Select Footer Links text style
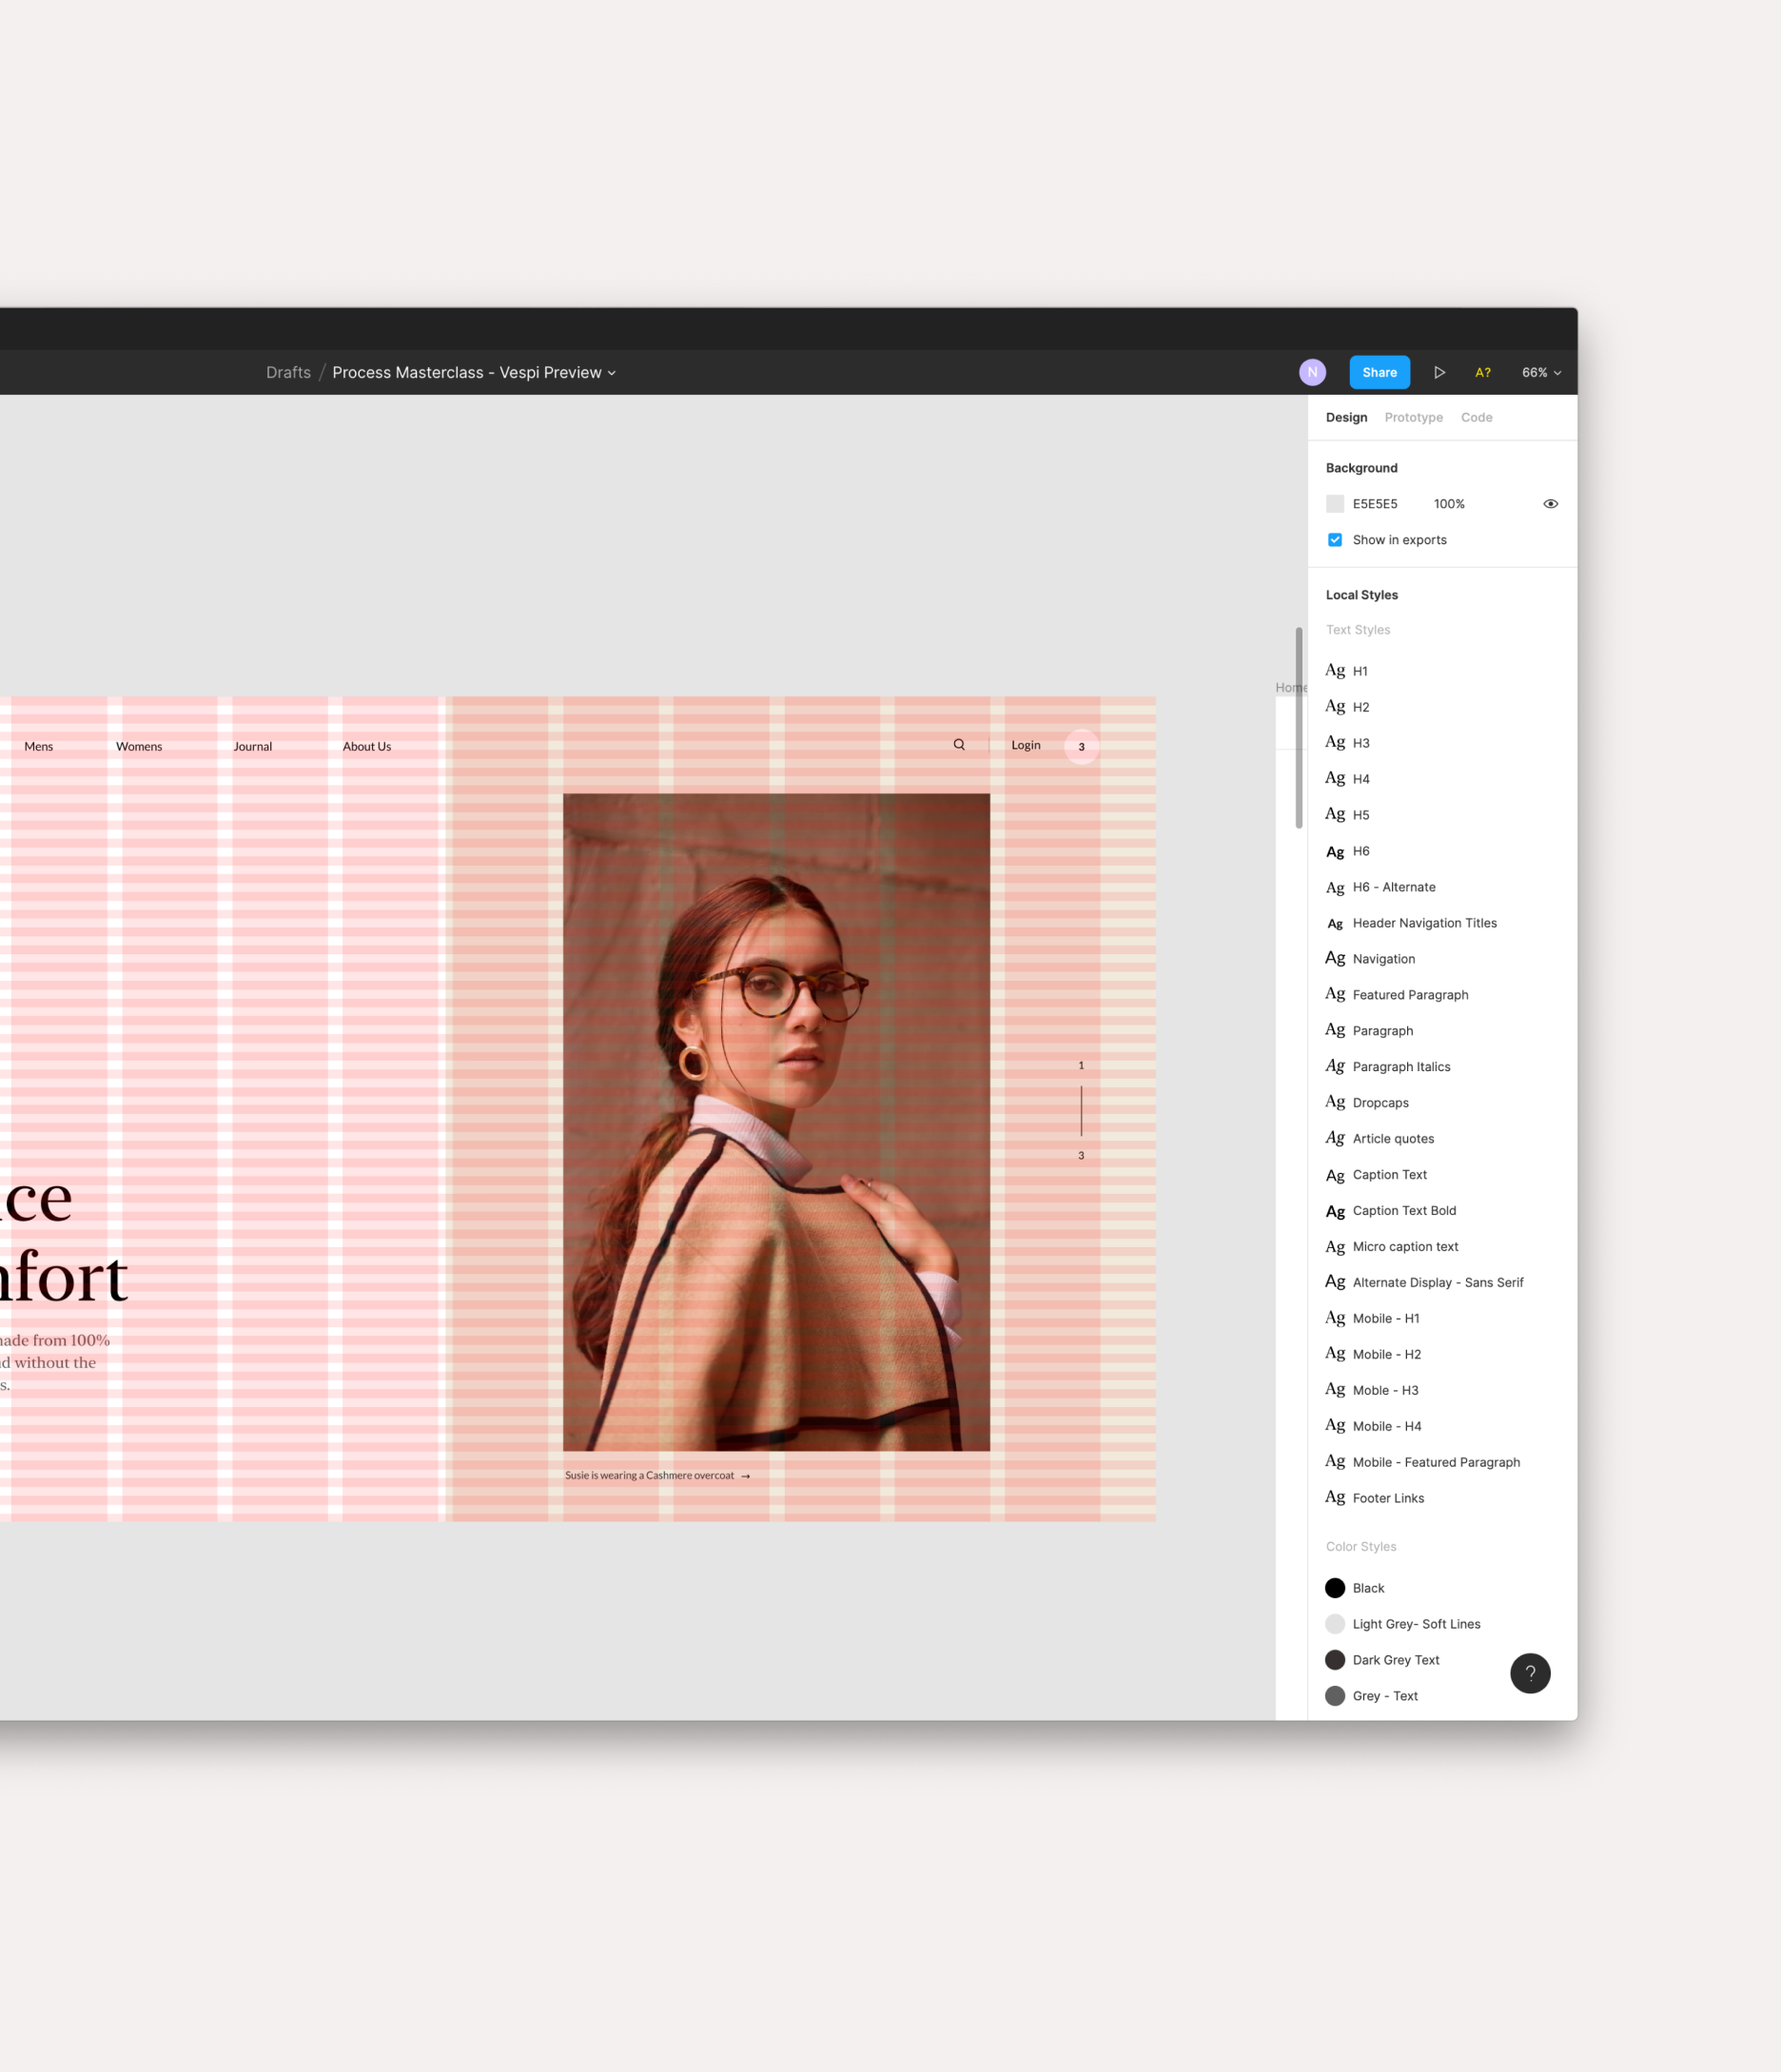This screenshot has width=1781, height=2072. coord(1441,1499)
